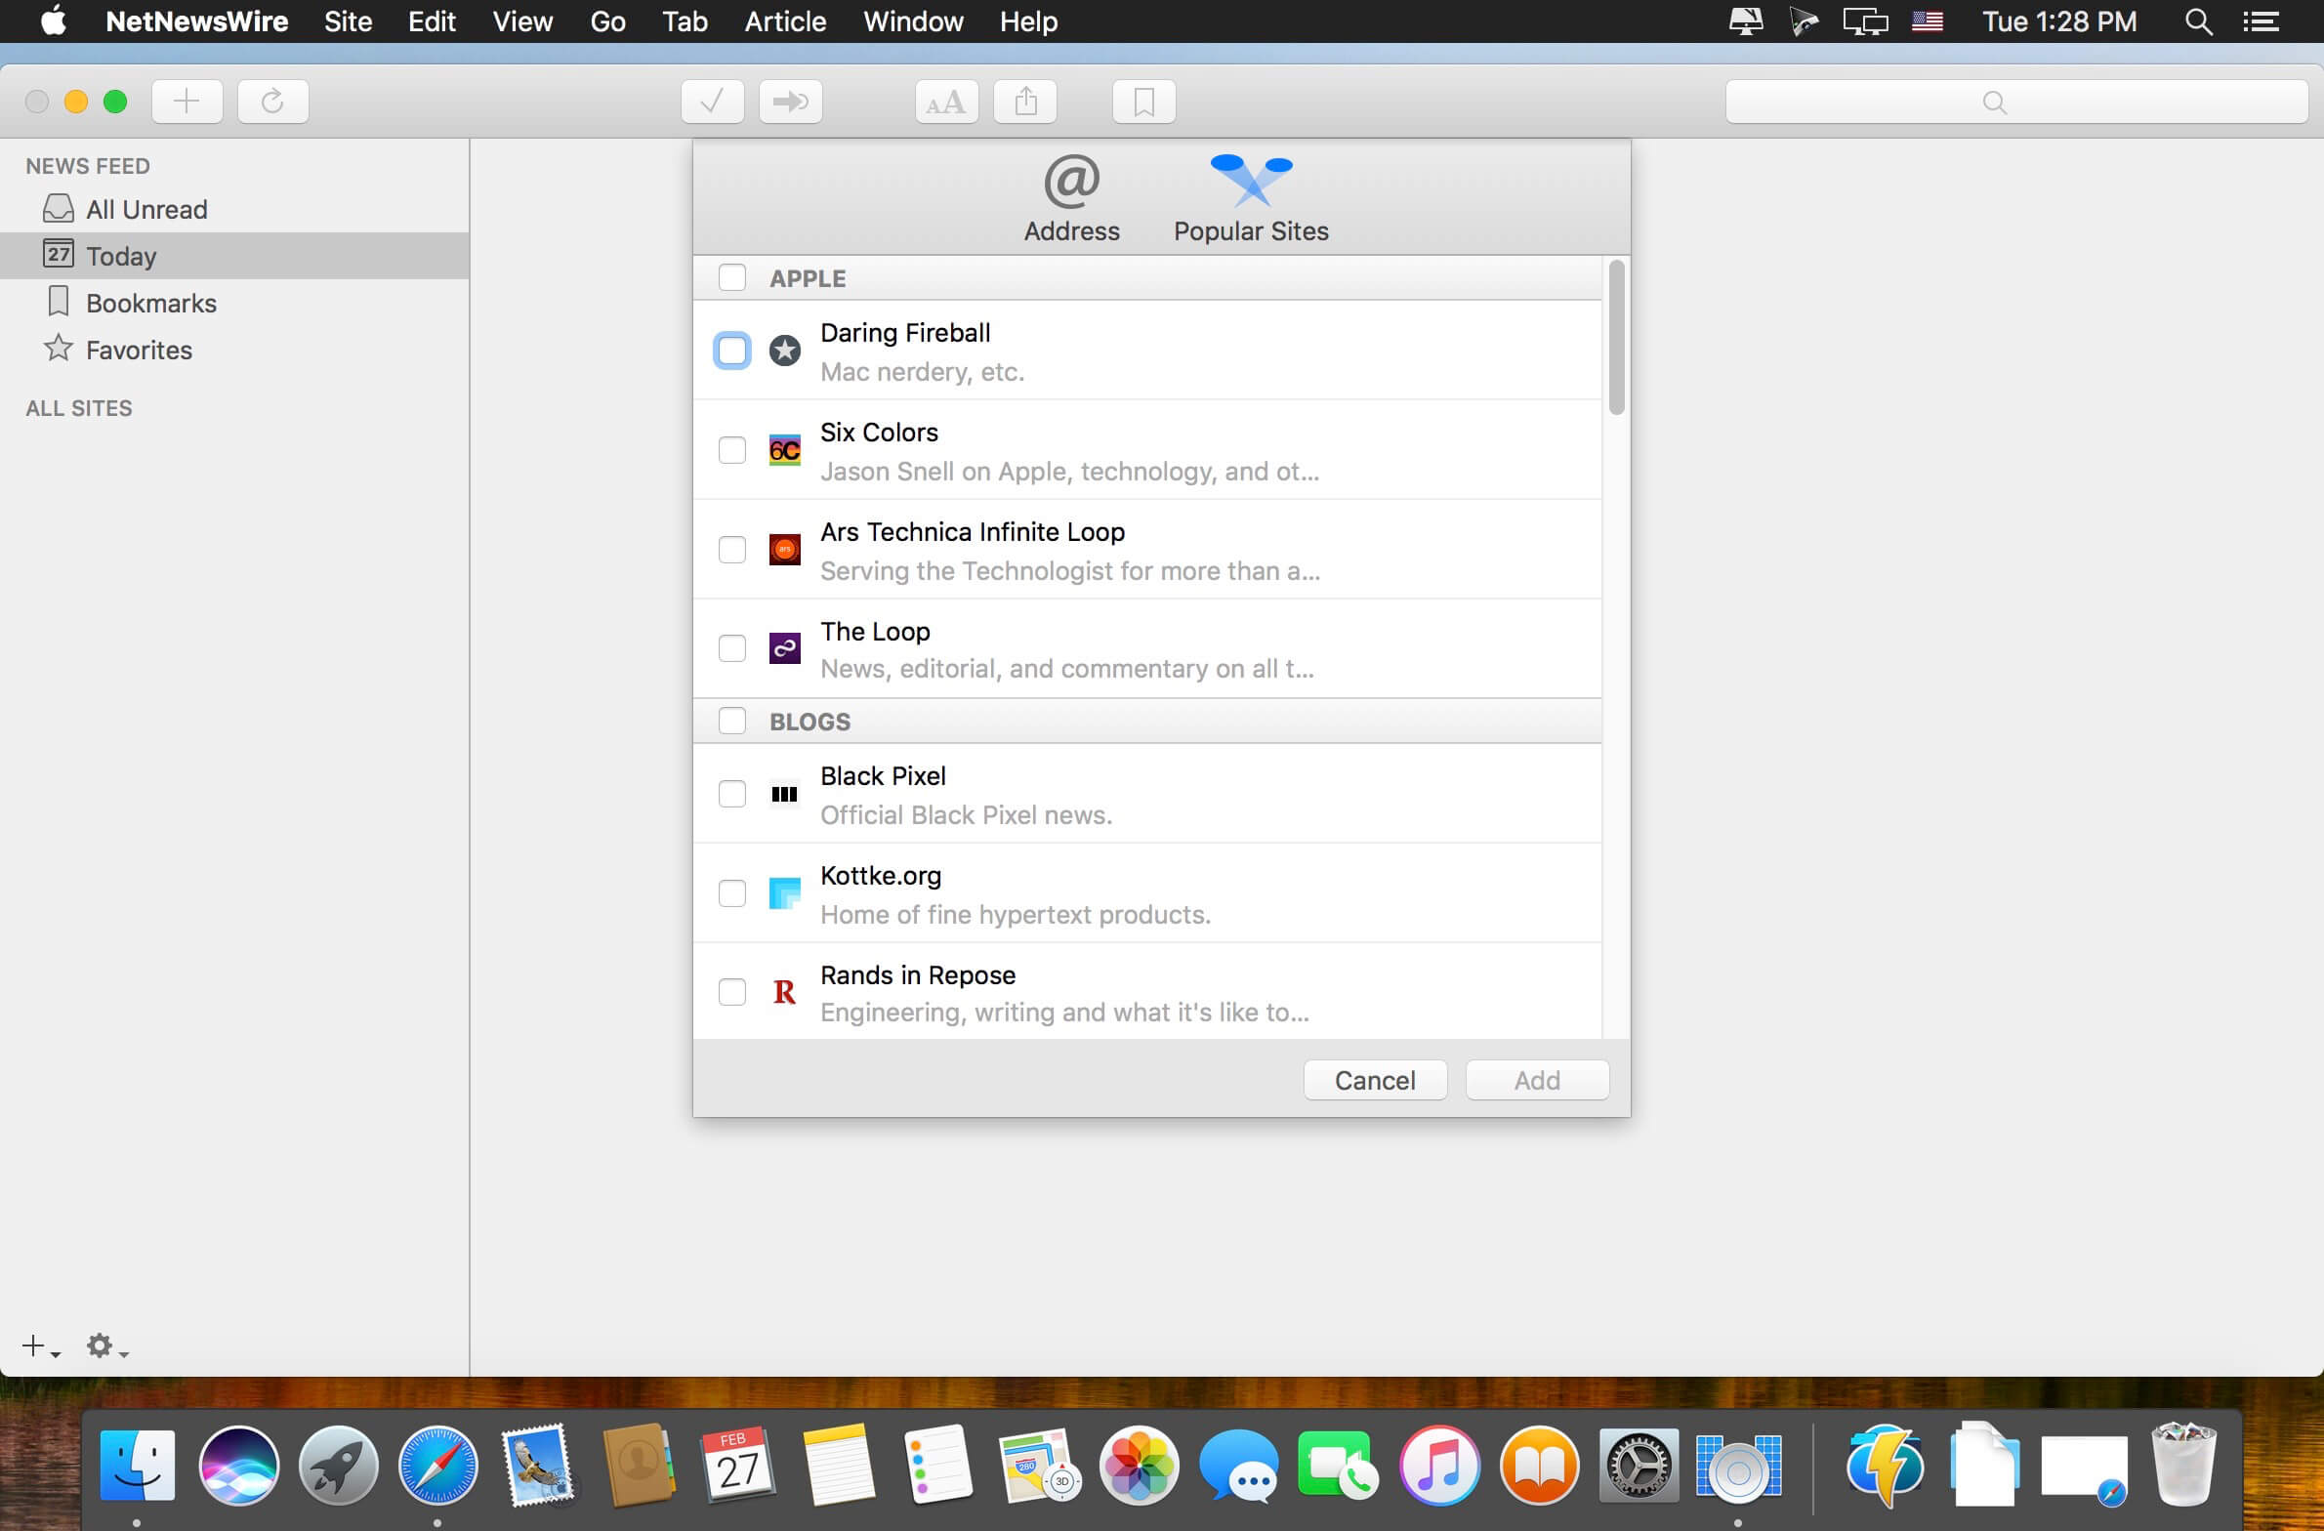The height and width of the screenshot is (1531, 2324).
Task: Open Photos from the Dock
Action: point(1140,1465)
